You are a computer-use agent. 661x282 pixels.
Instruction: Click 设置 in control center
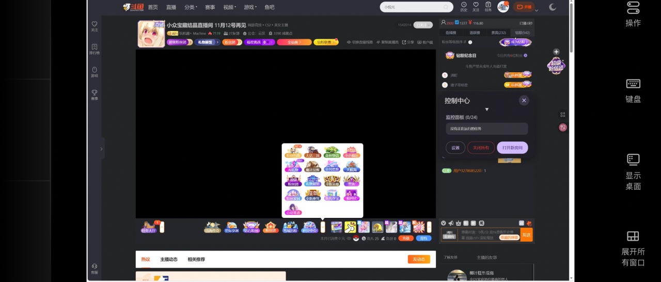pos(455,148)
